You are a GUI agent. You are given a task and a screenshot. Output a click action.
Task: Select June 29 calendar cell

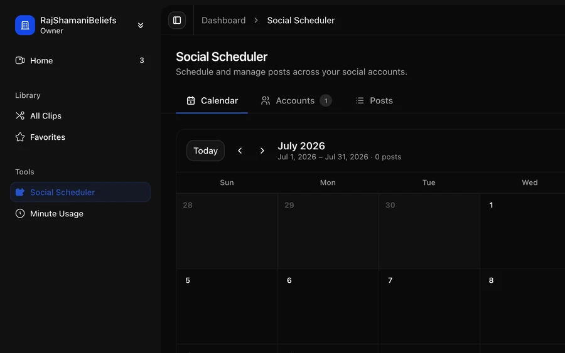[x=328, y=231]
